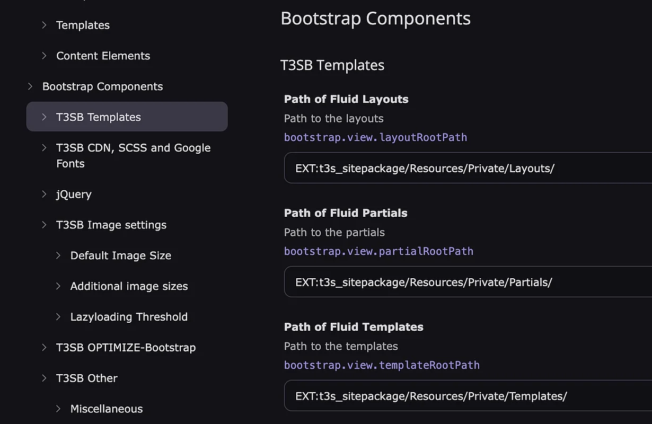Expand the Content Elements chevron
This screenshot has height=424, width=652.
(45, 56)
